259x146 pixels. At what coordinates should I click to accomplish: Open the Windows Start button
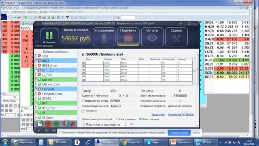pyautogui.click(x=5, y=142)
